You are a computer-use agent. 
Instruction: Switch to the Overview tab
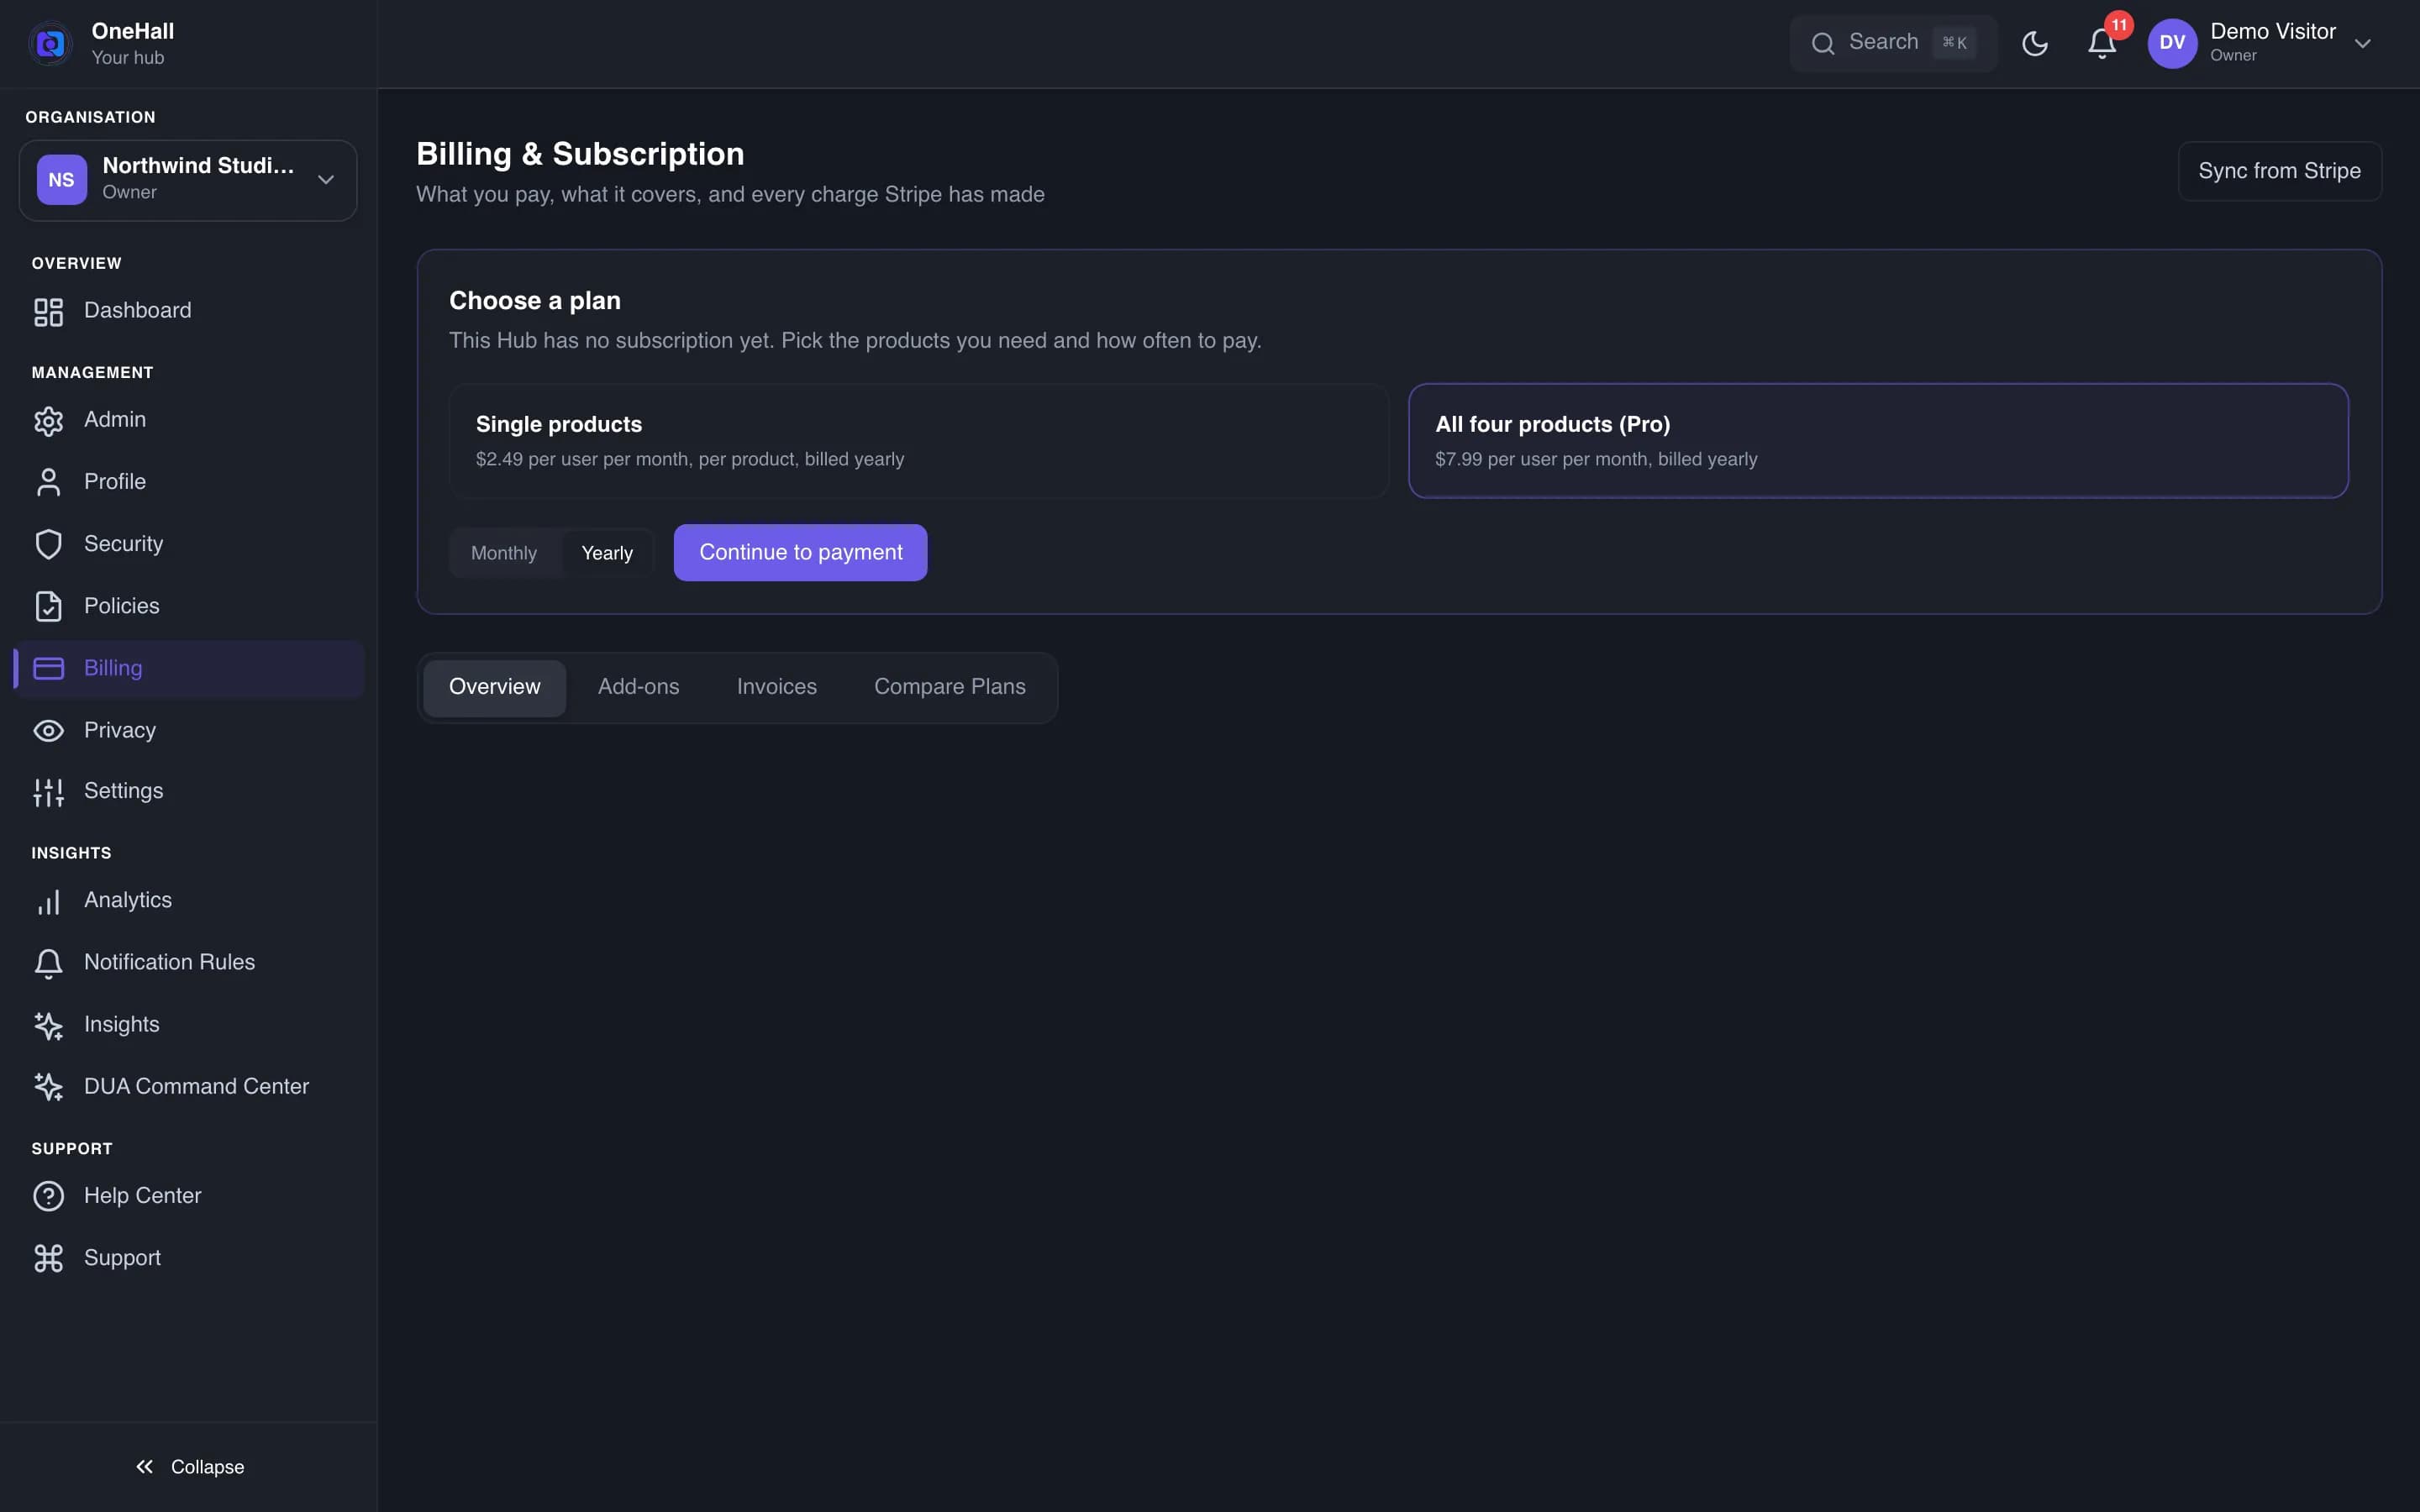pyautogui.click(x=494, y=687)
